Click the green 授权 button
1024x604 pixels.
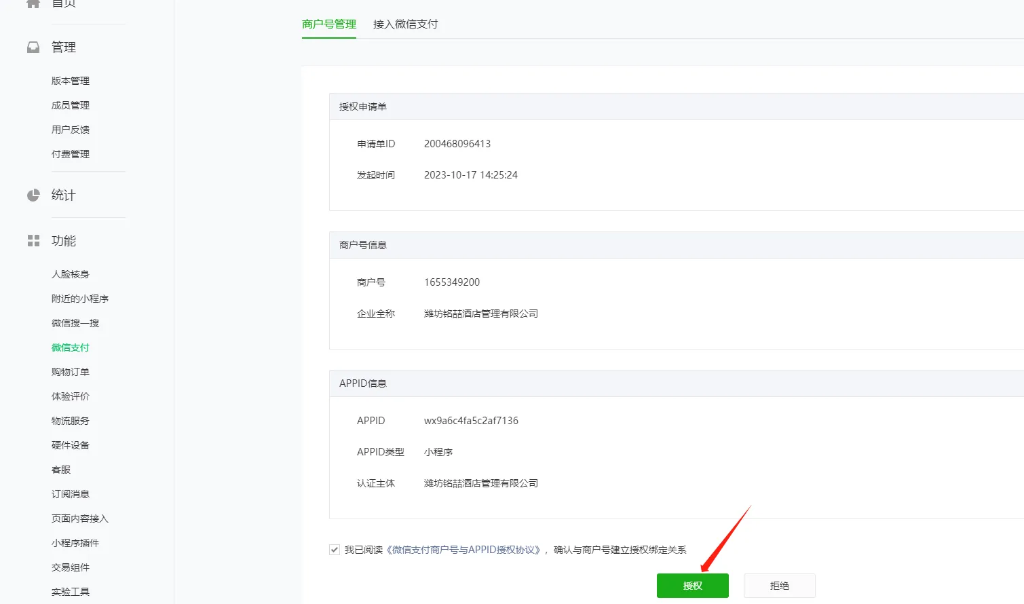(692, 585)
